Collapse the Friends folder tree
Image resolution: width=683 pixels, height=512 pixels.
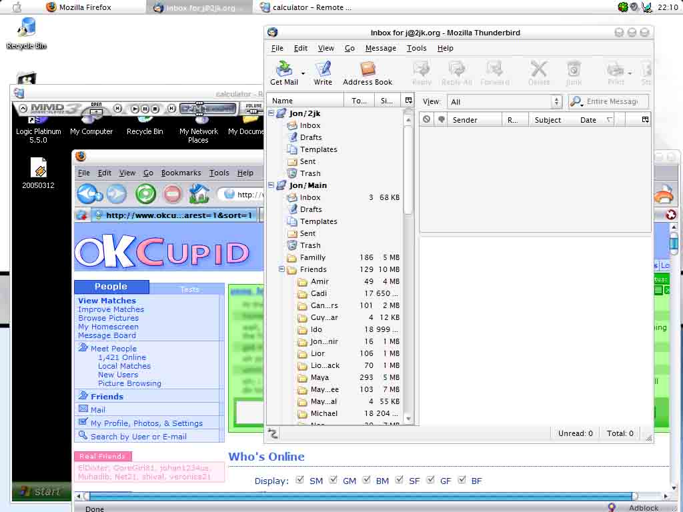(x=282, y=269)
